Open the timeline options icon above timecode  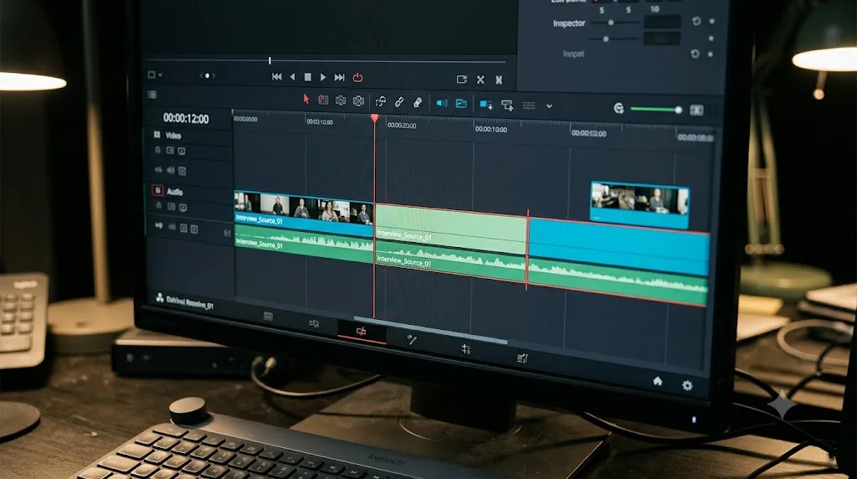[152, 95]
